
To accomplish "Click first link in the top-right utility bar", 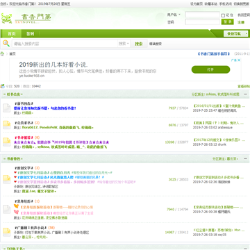I will point(197,4).
